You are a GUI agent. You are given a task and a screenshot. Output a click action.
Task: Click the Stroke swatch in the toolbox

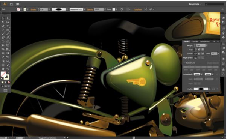coord(6,77)
